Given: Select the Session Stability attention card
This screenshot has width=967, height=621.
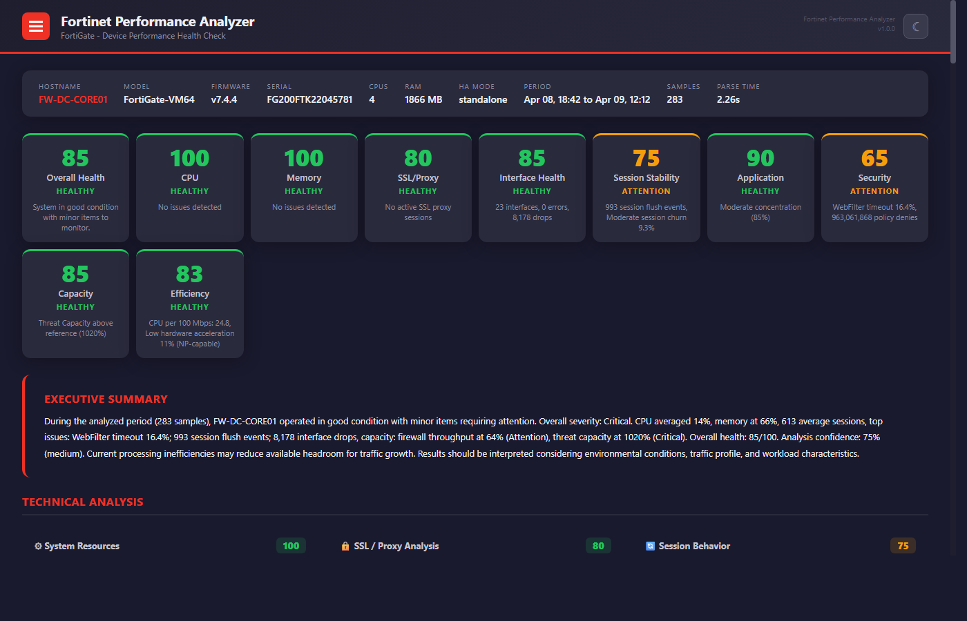Looking at the screenshot, I should [x=646, y=187].
